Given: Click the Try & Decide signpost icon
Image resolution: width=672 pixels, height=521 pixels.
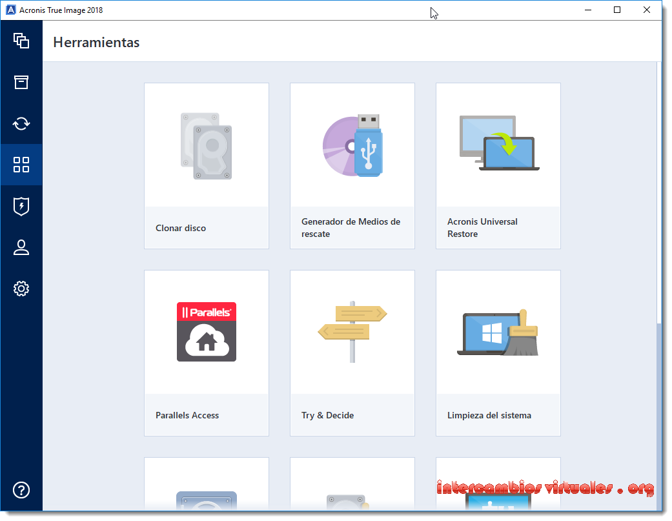Looking at the screenshot, I should (352, 332).
